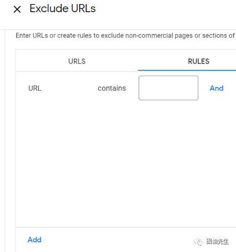The width and height of the screenshot is (236, 252).
Task: Click the description about non-commercial pages
Action: 125,36
